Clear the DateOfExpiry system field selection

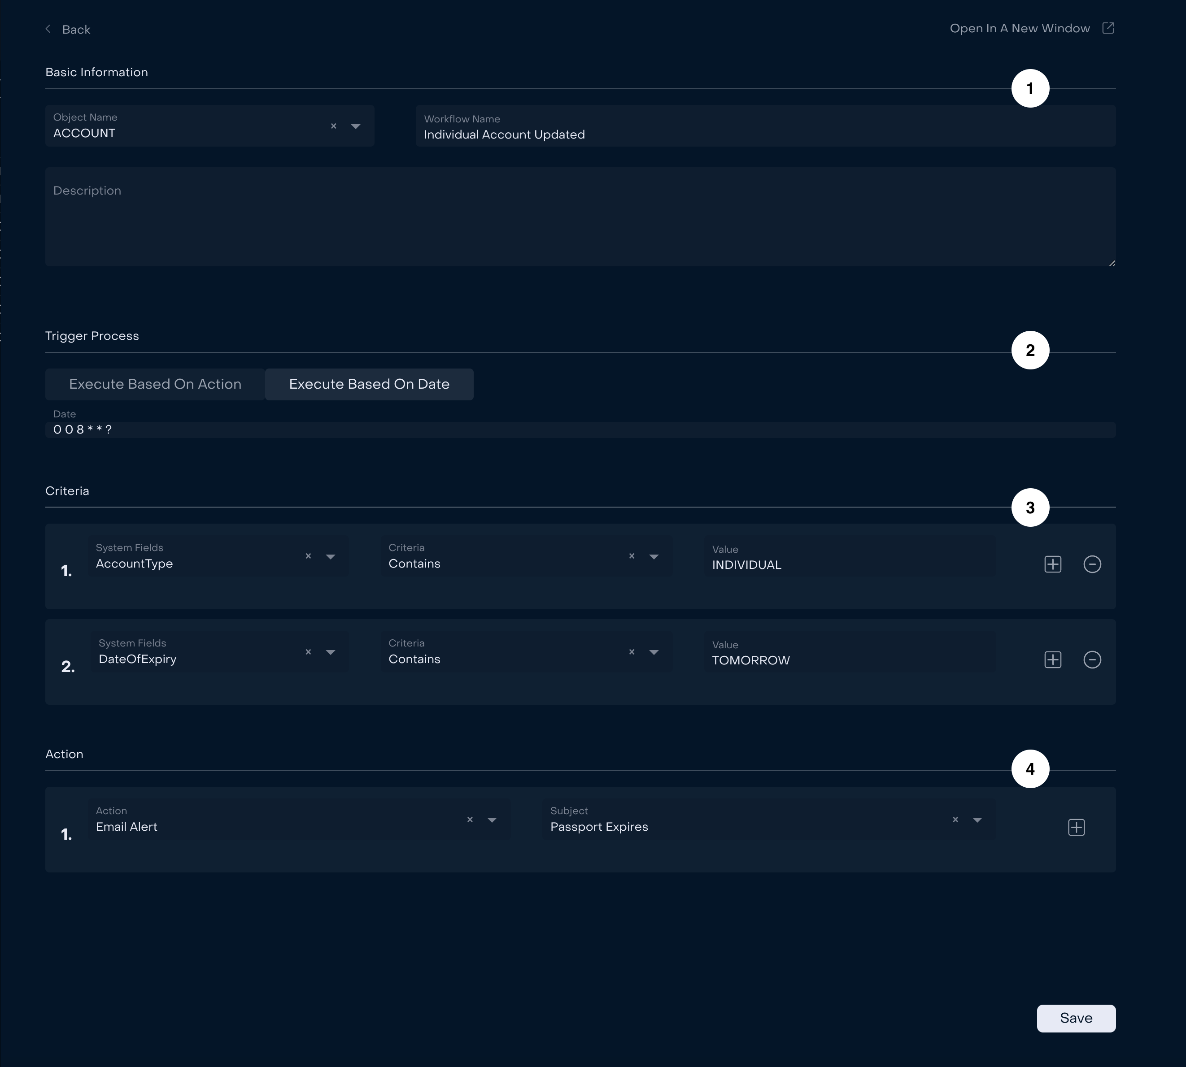tap(309, 652)
